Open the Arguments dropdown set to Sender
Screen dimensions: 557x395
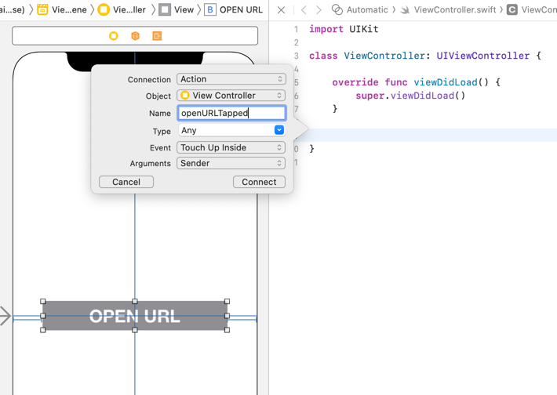click(x=231, y=163)
